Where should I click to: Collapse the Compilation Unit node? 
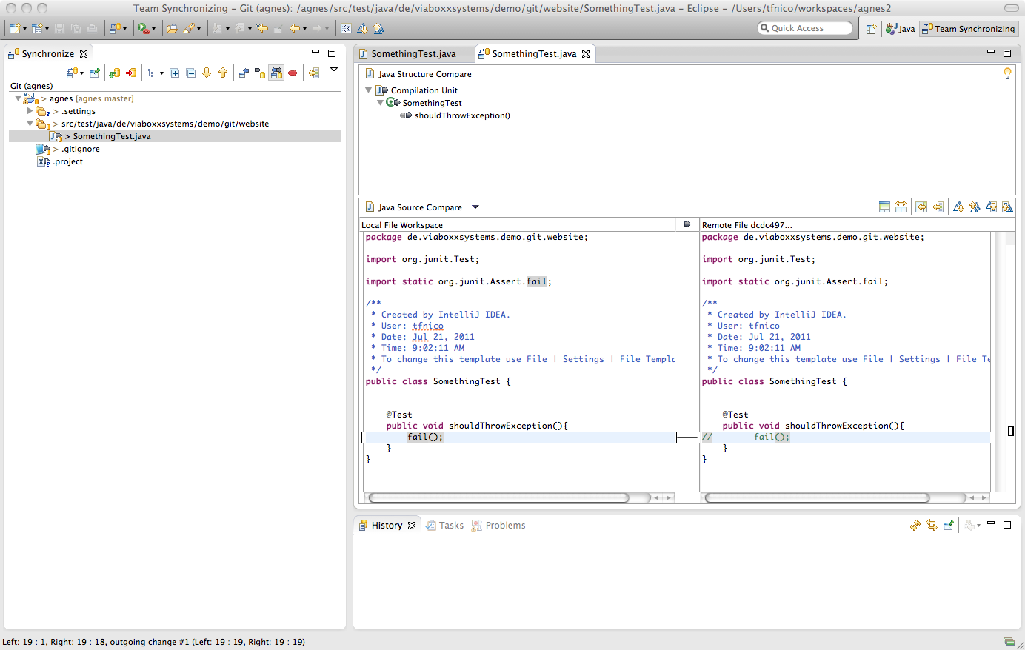coord(368,90)
